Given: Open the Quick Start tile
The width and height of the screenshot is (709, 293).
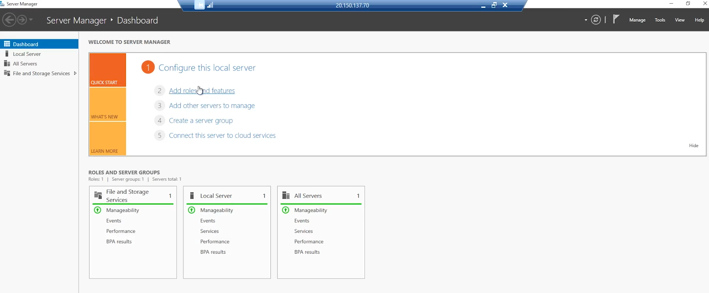Looking at the screenshot, I should click(108, 70).
